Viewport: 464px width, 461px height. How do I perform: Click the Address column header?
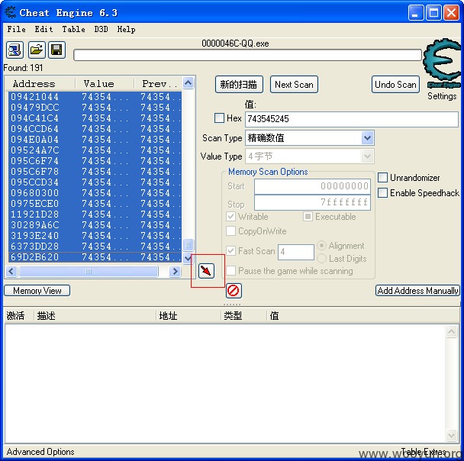(41, 84)
